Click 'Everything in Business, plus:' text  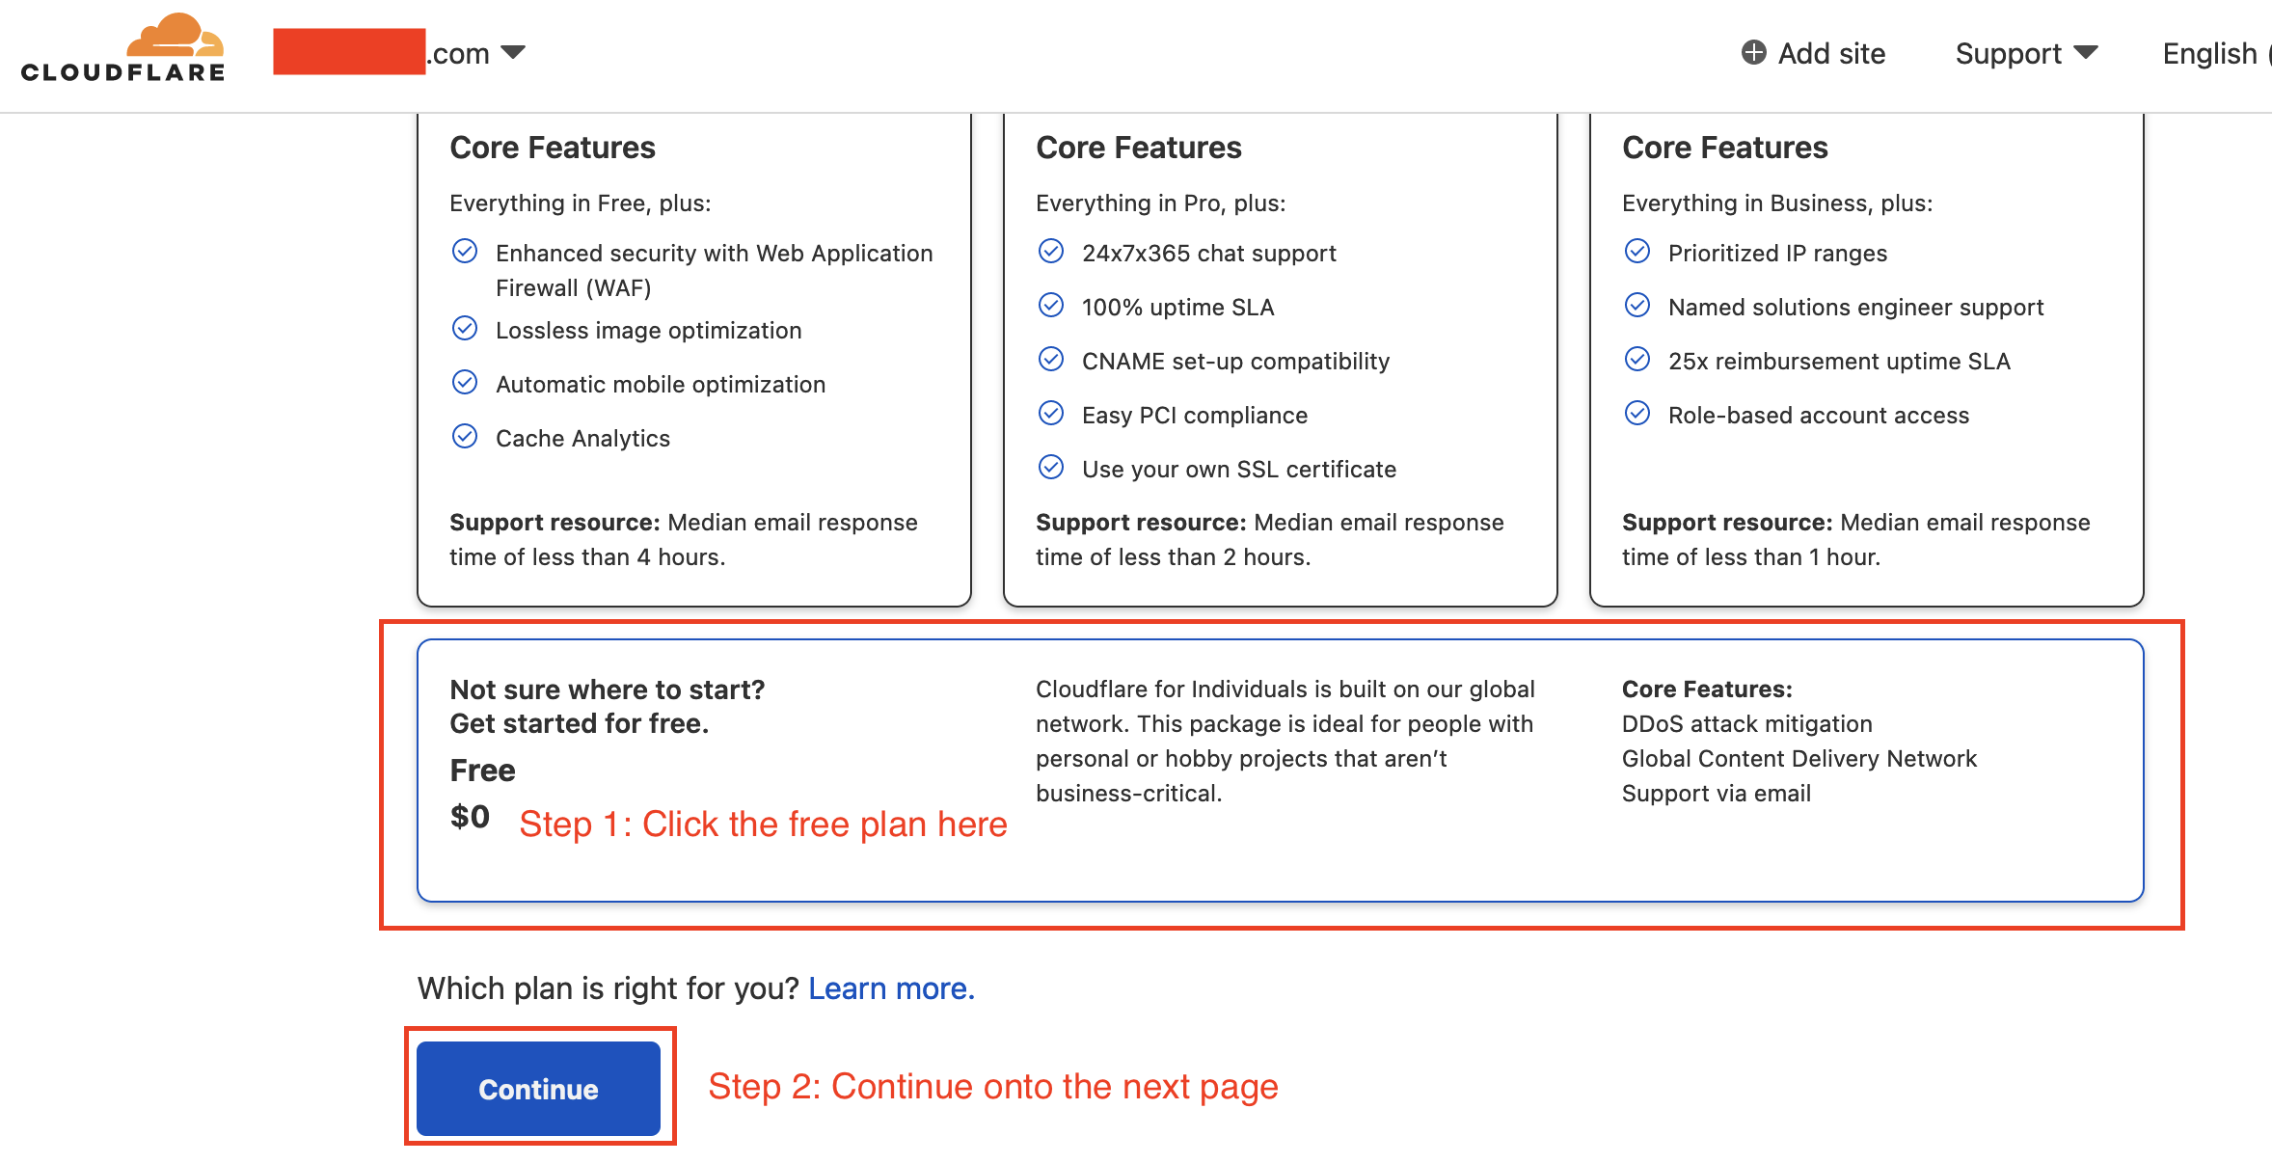(1776, 203)
